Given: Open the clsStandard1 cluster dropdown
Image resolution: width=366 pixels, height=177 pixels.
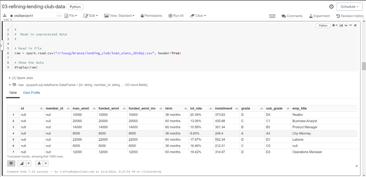Looking at the screenshot, I should [x=59, y=16].
